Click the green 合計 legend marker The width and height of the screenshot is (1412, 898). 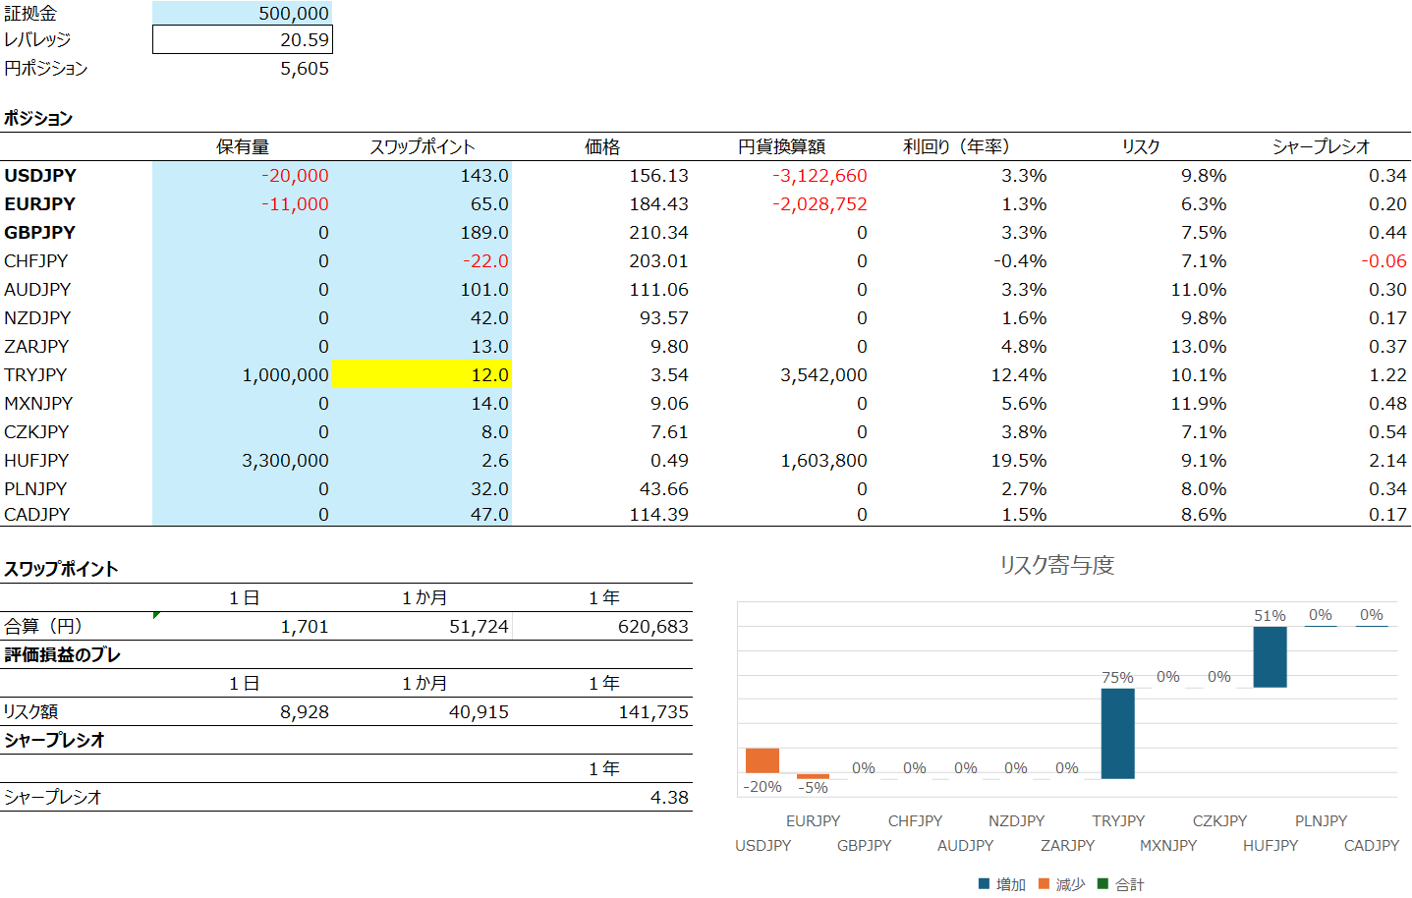1102,884
